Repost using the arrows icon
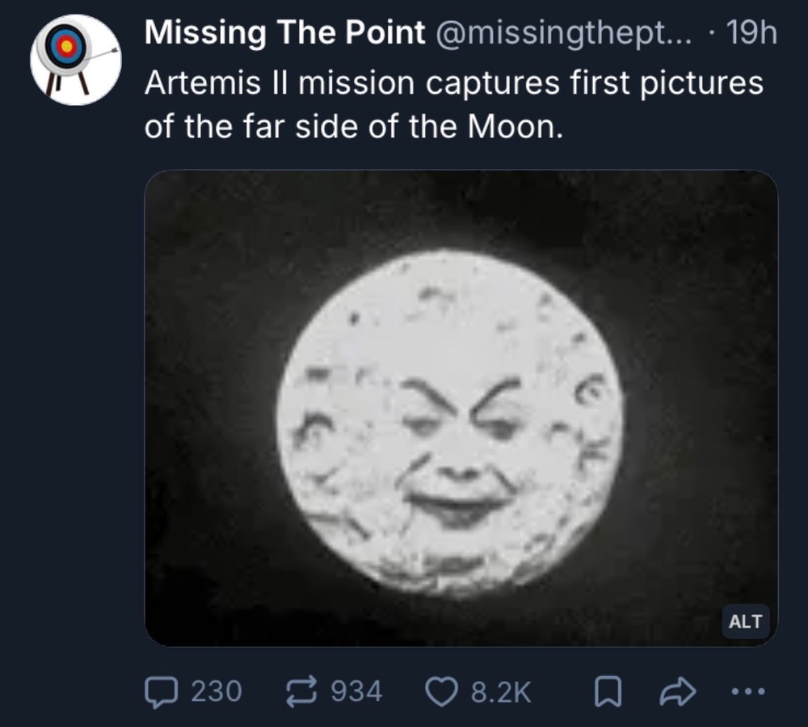 click(302, 691)
